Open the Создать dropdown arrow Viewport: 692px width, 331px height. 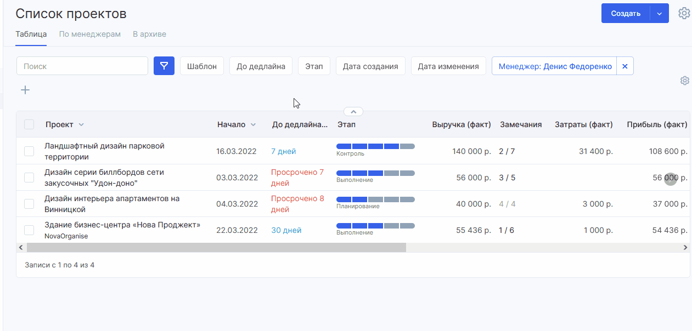point(660,14)
